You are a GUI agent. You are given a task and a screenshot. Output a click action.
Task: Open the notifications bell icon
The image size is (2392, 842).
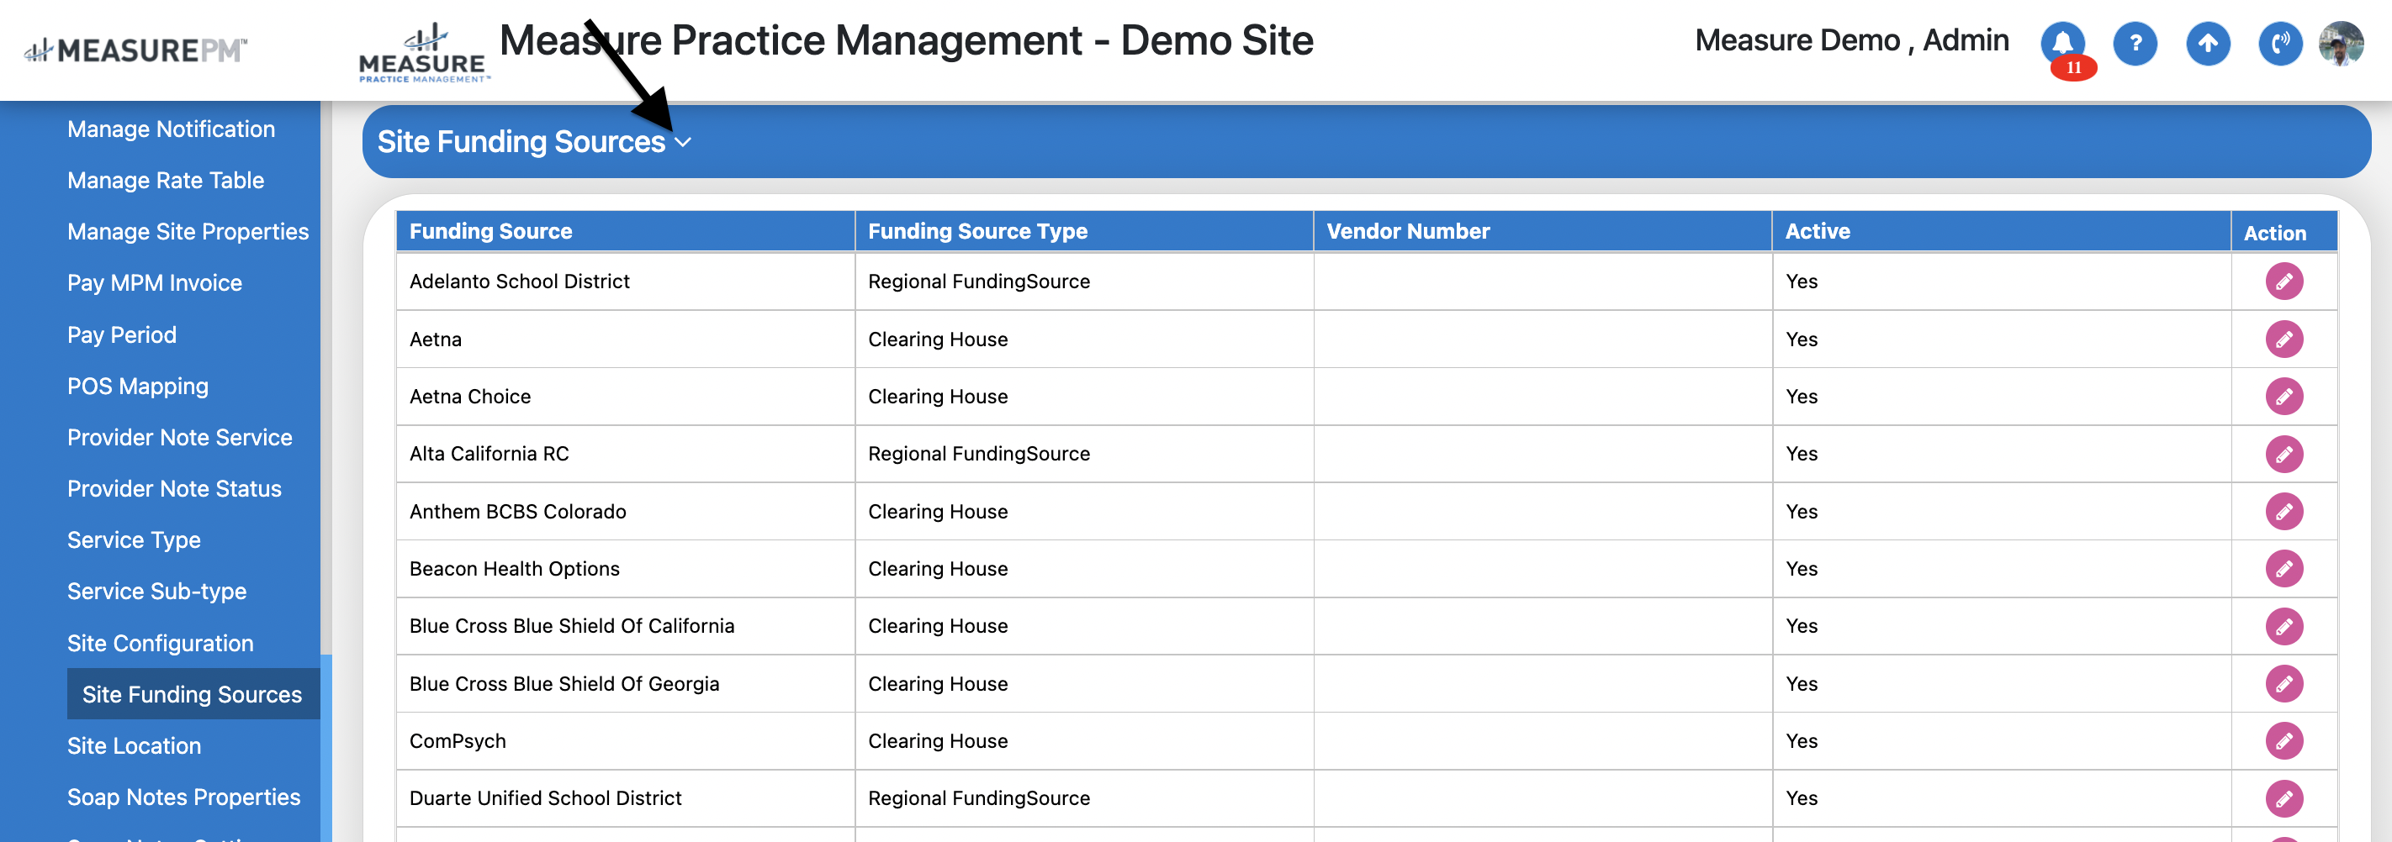pos(2062,43)
